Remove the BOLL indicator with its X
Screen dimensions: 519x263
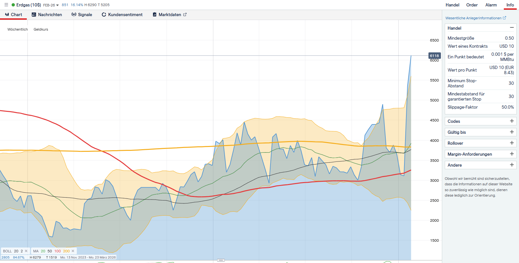(26, 251)
